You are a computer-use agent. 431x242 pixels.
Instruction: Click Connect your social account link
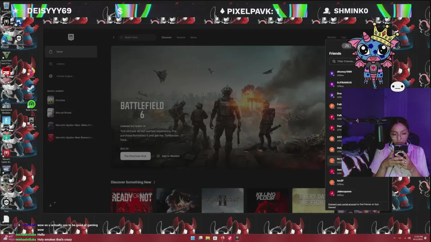coord(342,204)
